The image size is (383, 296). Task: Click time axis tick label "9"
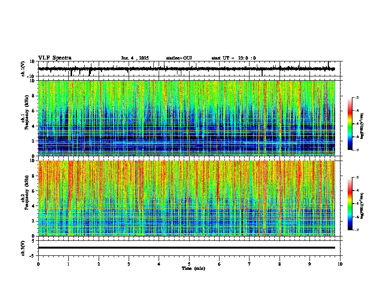click(309, 264)
